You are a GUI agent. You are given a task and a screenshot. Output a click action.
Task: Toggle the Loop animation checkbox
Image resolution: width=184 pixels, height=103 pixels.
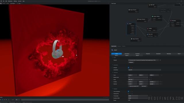129,92
